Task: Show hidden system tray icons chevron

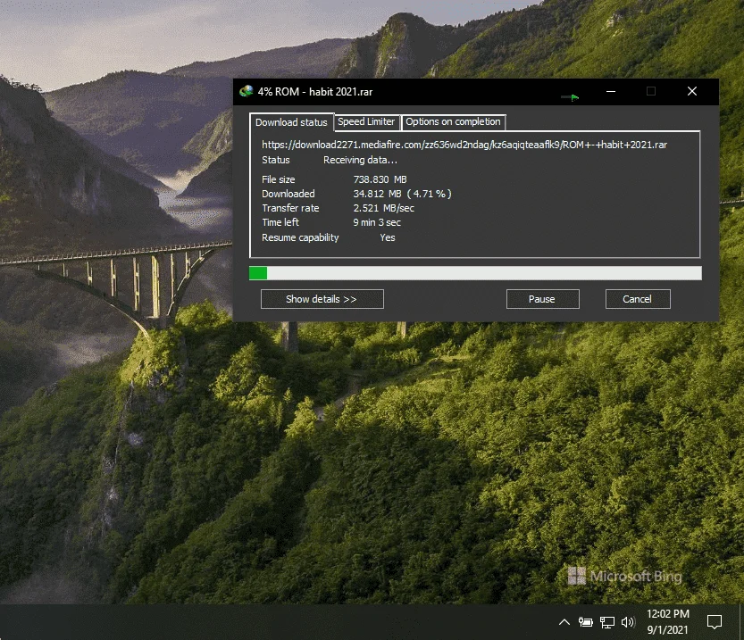Action: 564,622
